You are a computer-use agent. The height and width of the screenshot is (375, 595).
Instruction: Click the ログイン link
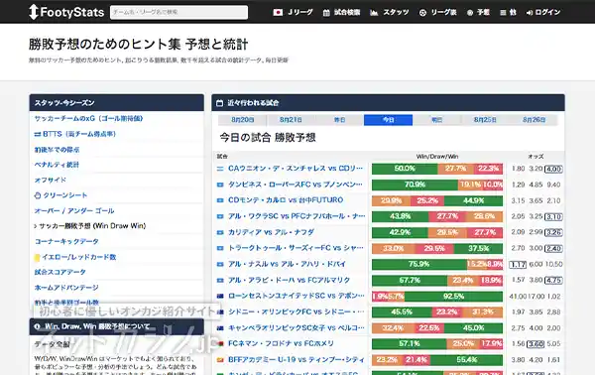tap(543, 13)
